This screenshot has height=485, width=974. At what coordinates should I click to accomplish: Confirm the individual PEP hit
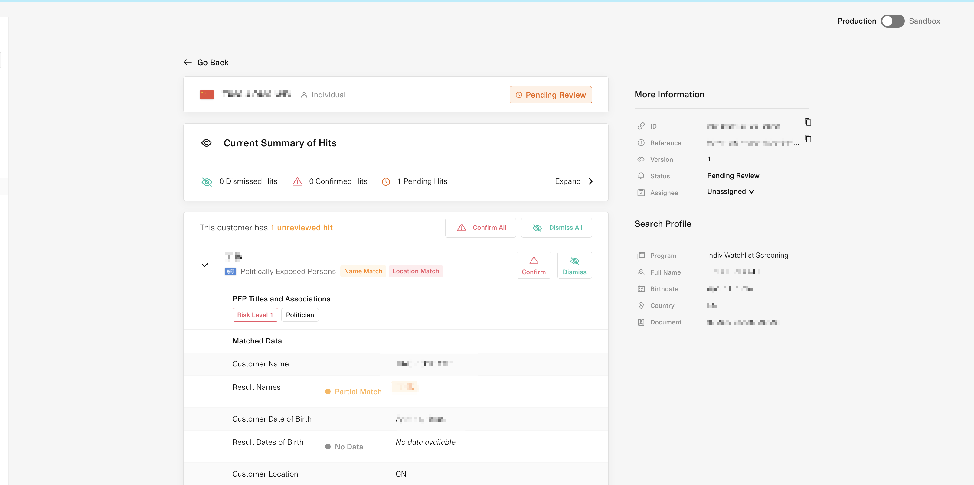pyautogui.click(x=534, y=265)
